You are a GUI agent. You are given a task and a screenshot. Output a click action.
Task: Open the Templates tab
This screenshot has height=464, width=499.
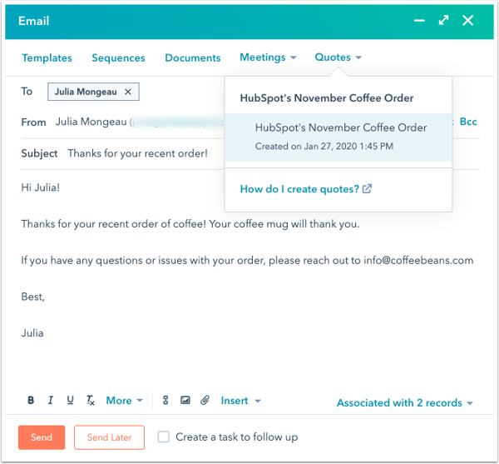click(x=47, y=58)
